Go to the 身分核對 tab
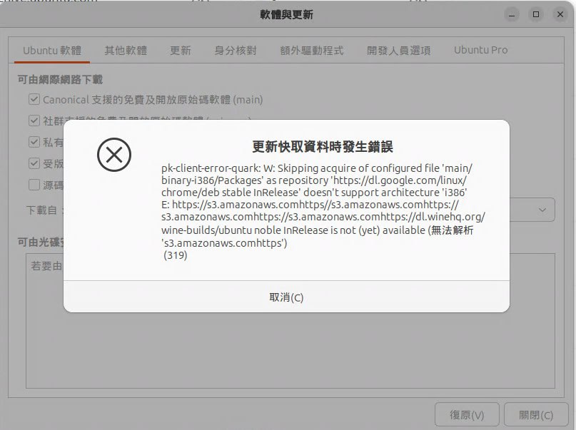576x430 pixels. pyautogui.click(x=236, y=51)
